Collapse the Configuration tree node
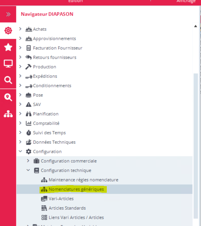 [20, 151]
